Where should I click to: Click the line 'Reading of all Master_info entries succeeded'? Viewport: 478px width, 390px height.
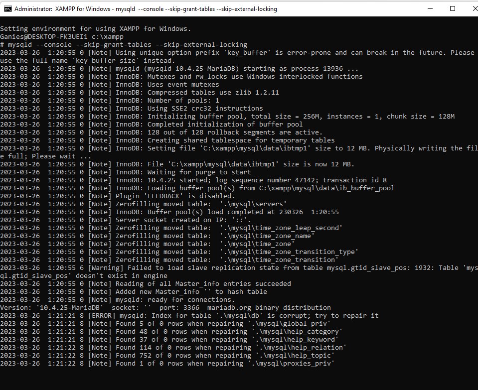146,284
